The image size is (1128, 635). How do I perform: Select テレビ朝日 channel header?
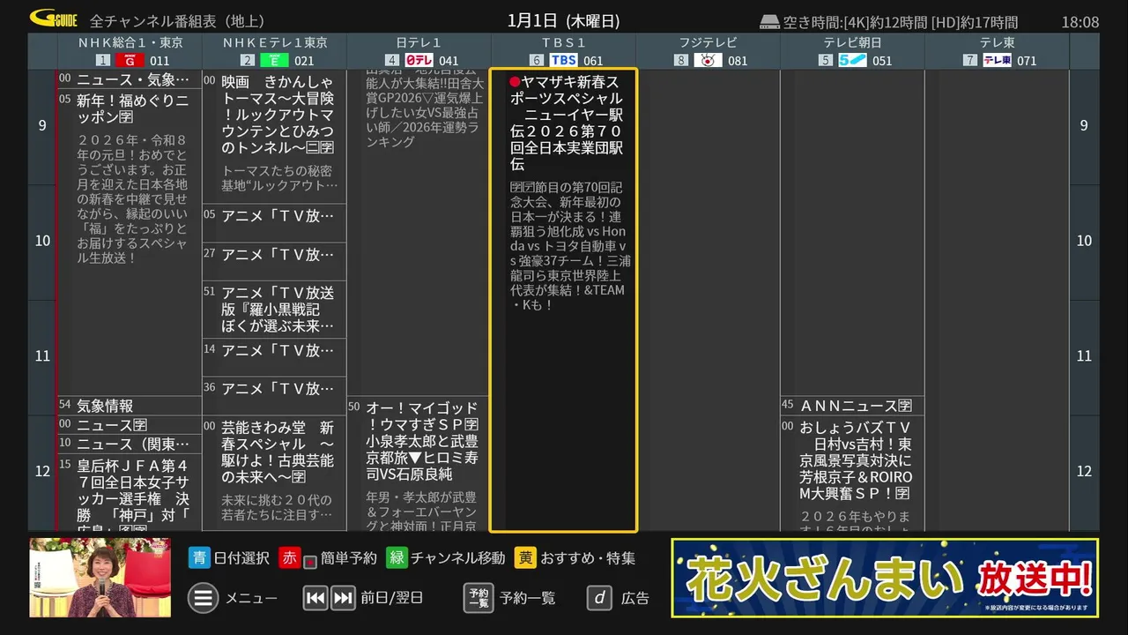coord(853,52)
